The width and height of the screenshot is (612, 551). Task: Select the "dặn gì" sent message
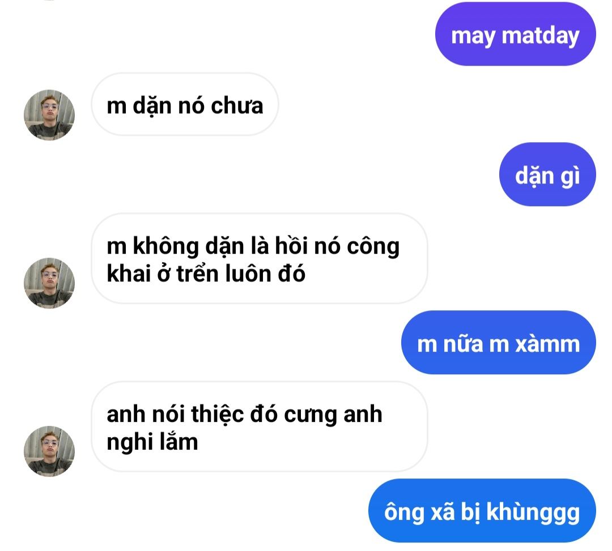[547, 174]
